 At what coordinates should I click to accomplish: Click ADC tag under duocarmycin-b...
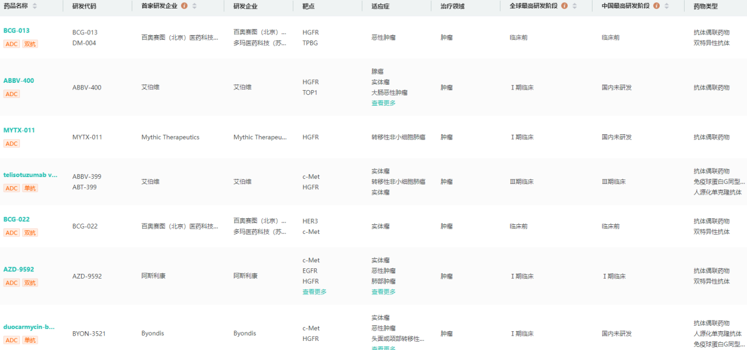point(12,340)
